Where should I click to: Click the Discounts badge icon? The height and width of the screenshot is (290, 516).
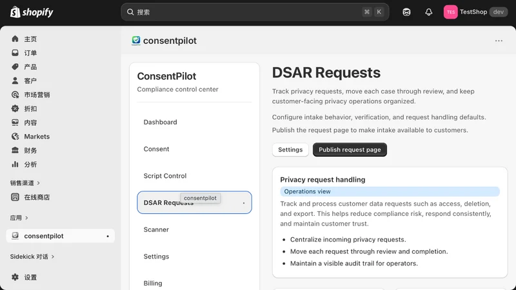[x=15, y=108]
